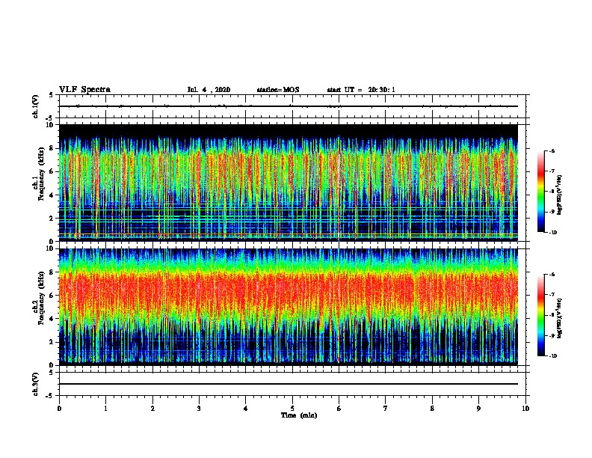Click the "10" tick of ch.1 frequency axis

[50, 125]
